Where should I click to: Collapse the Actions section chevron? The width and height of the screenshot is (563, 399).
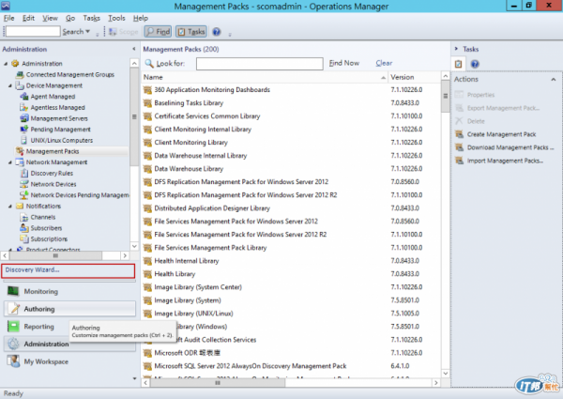[x=554, y=80]
